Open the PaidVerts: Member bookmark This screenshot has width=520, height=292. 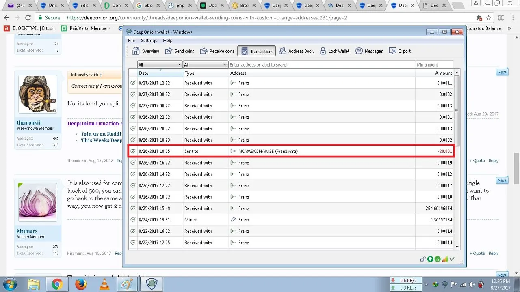[85, 28]
